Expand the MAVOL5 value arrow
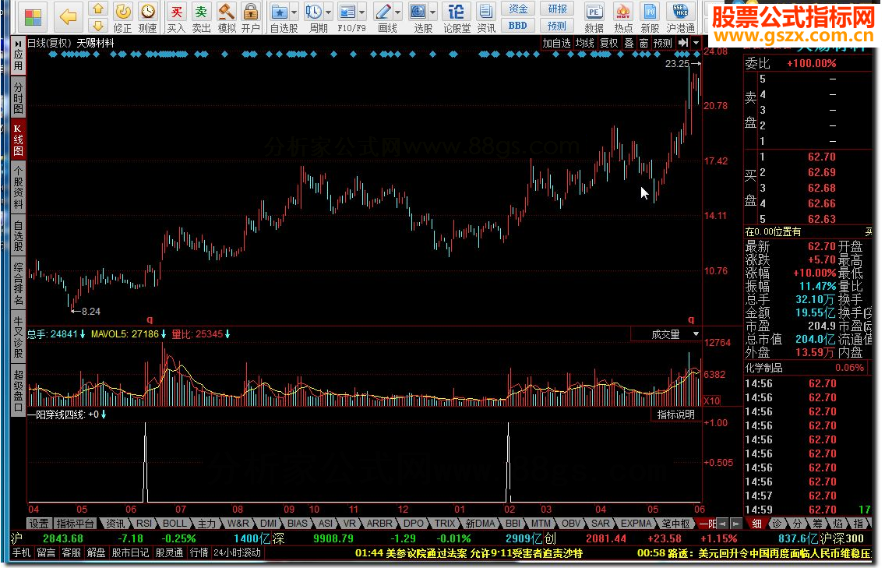This screenshot has width=885, height=568. click(x=164, y=334)
